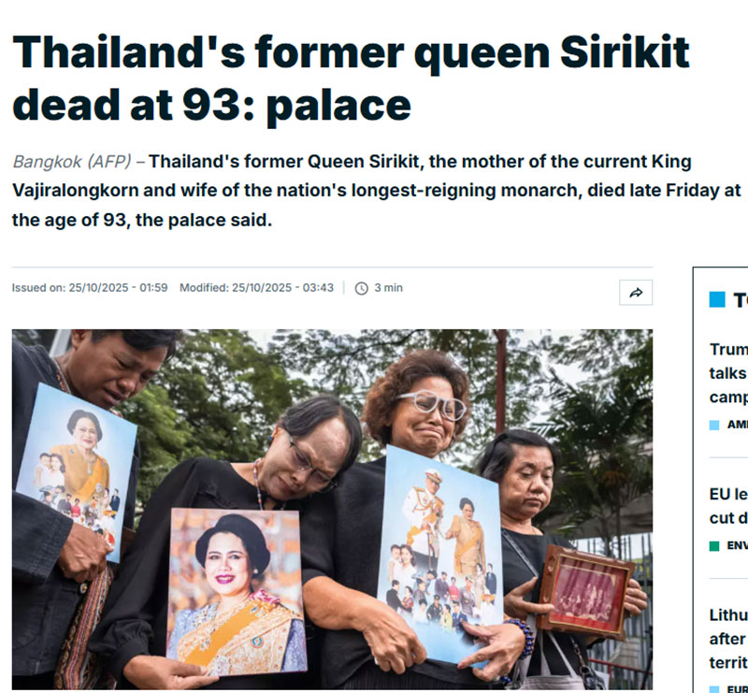Viewport: 748px width, 693px height.
Task: Click the sidebar section title beside blue square
Action: [740, 299]
